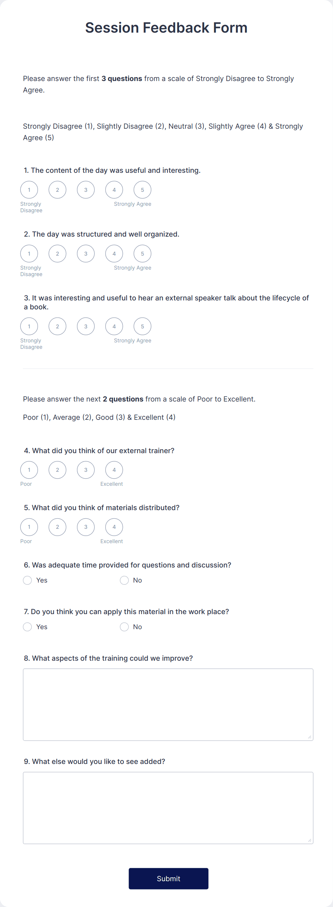Select rating 4 for well organized day
Image resolution: width=333 pixels, height=907 pixels.
(x=114, y=253)
